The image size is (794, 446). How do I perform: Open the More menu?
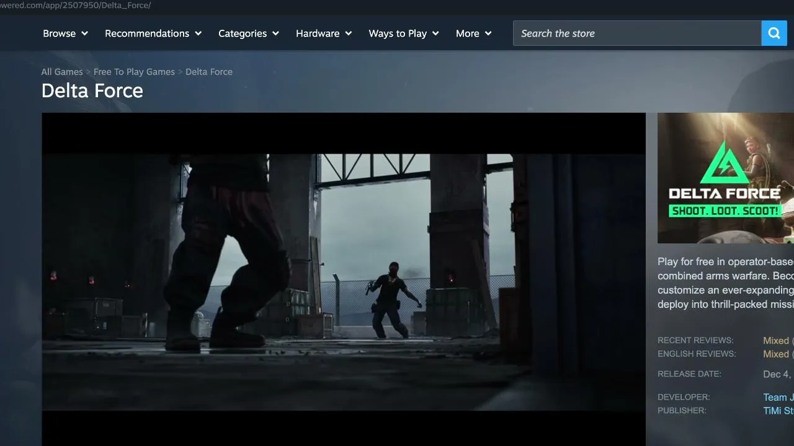[474, 33]
